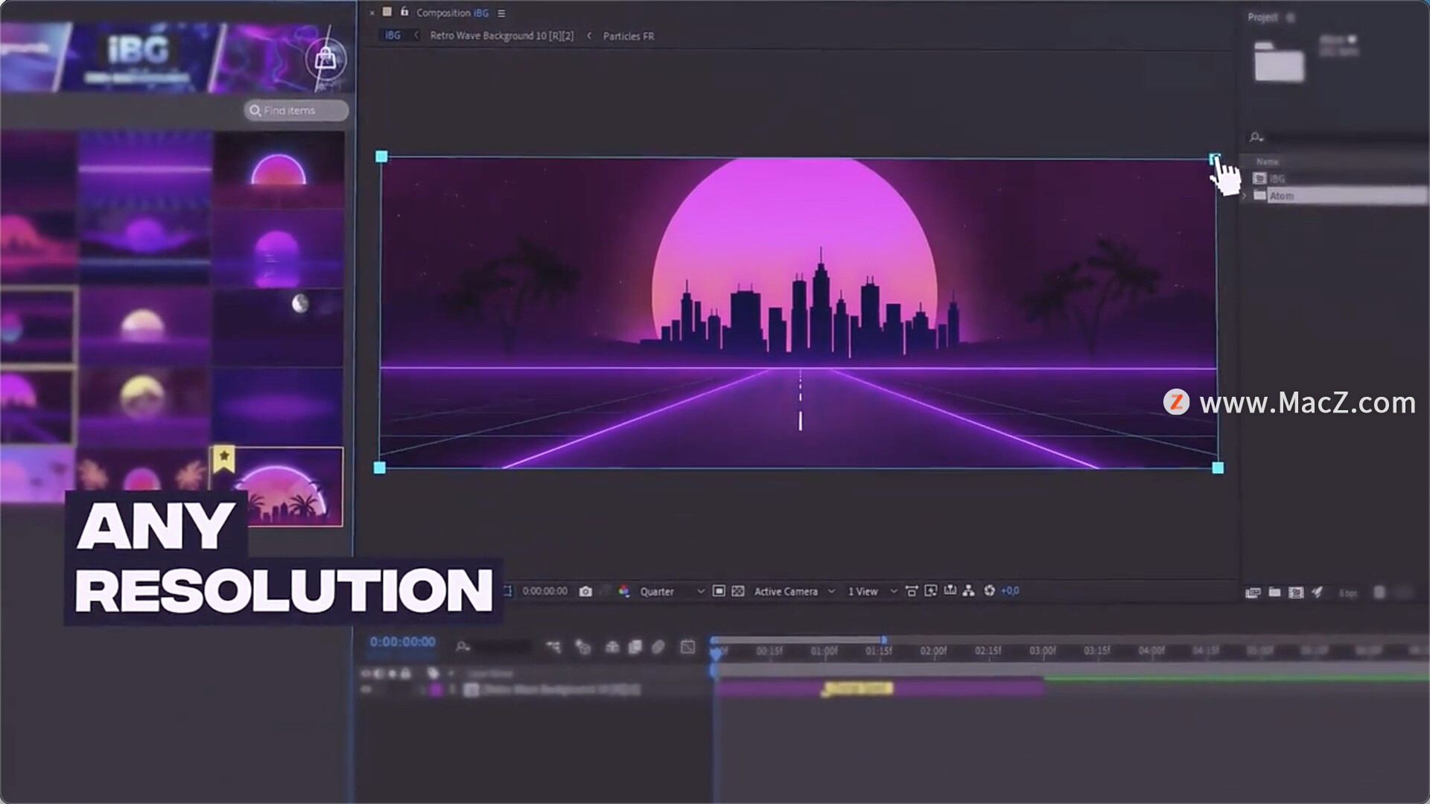This screenshot has height=804, width=1430.
Task: Click the Reset Exposure icon
Action: [x=989, y=590]
